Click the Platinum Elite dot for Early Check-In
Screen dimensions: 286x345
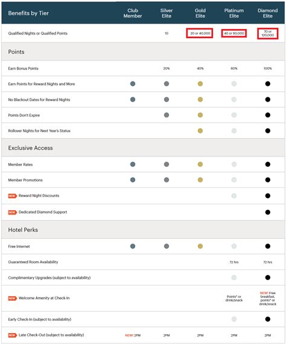tap(234, 319)
